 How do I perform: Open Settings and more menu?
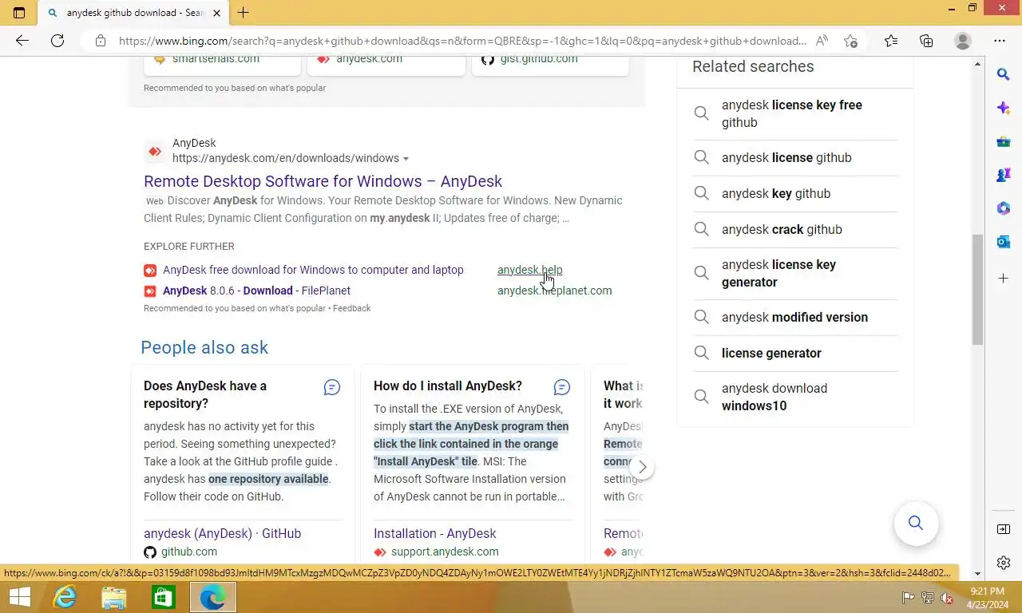[1000, 41]
